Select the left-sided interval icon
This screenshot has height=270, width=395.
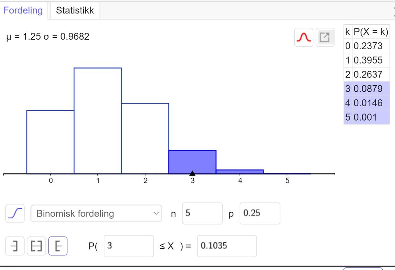coord(15,246)
